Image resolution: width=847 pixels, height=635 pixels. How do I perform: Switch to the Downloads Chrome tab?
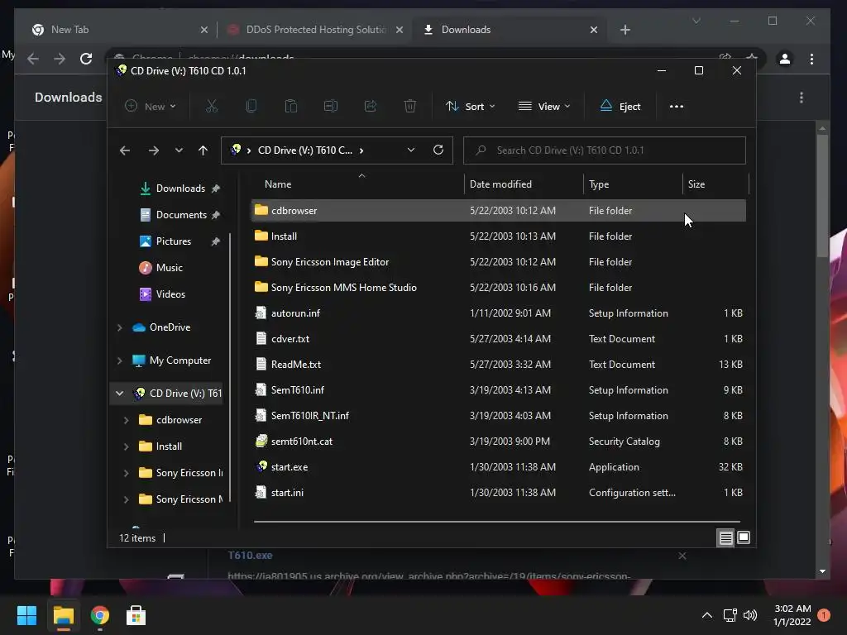click(x=510, y=30)
